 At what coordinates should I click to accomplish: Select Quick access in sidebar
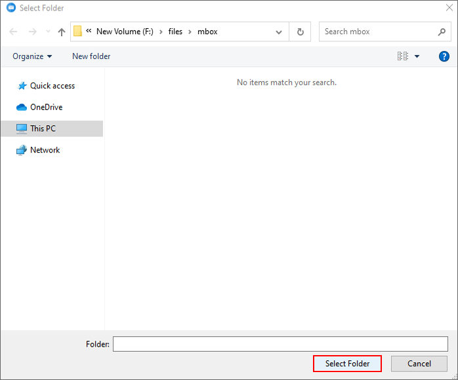point(52,86)
